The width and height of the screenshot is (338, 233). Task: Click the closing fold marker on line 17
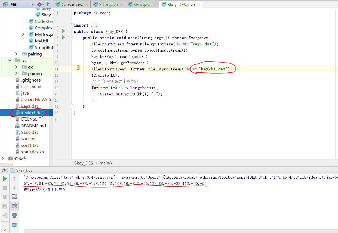point(72,106)
